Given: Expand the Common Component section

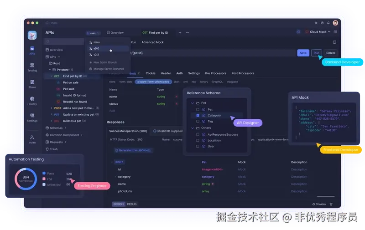Looking at the screenshot, I should coord(82,135).
